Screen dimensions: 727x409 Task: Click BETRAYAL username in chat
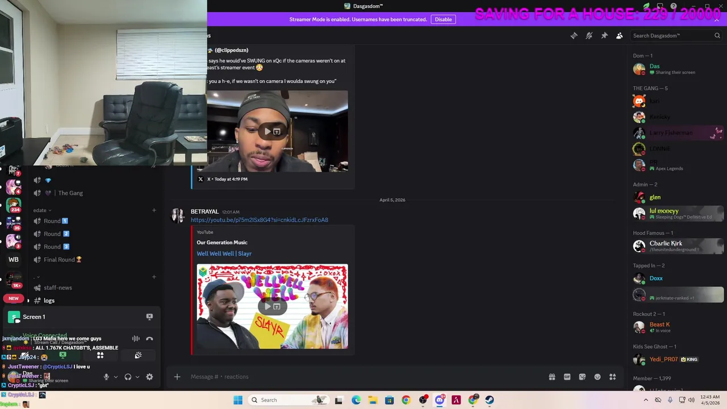[x=204, y=211]
